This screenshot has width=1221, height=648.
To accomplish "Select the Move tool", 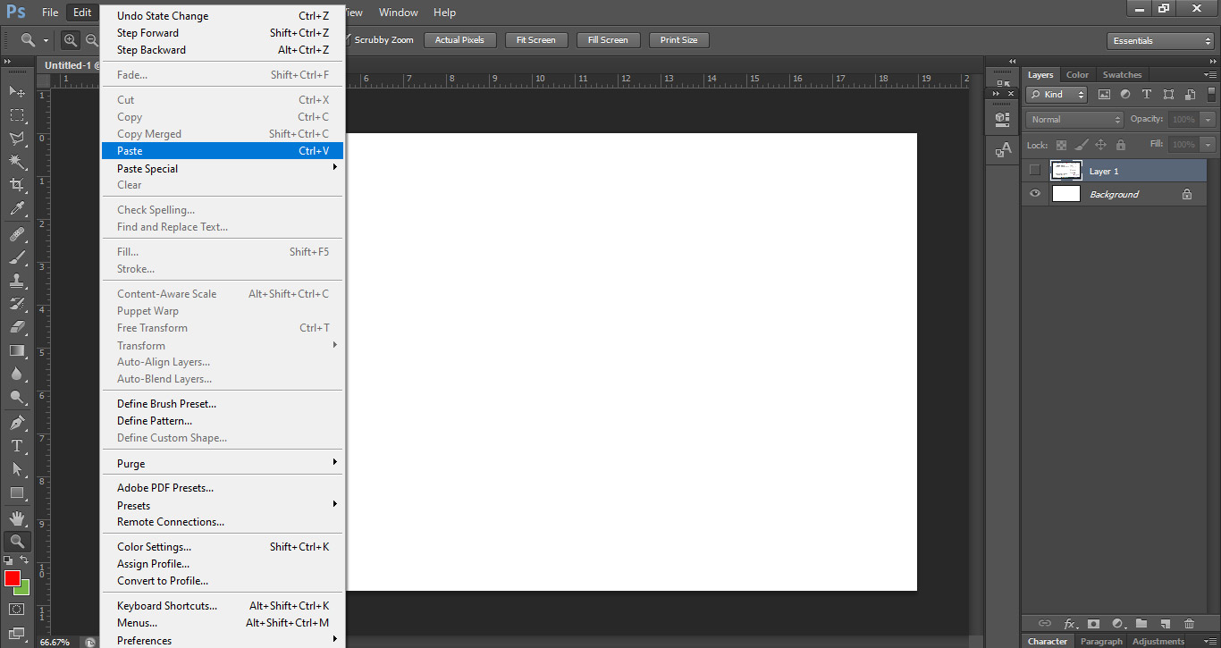I will 17,91.
